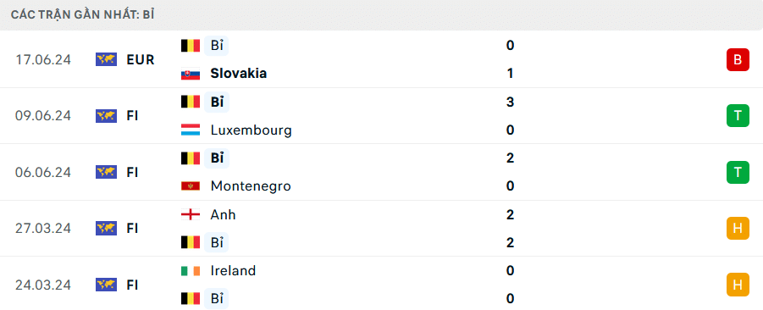The width and height of the screenshot is (763, 310).
Task: Click the FI competition icon on 09.06.24
Action: (106, 116)
